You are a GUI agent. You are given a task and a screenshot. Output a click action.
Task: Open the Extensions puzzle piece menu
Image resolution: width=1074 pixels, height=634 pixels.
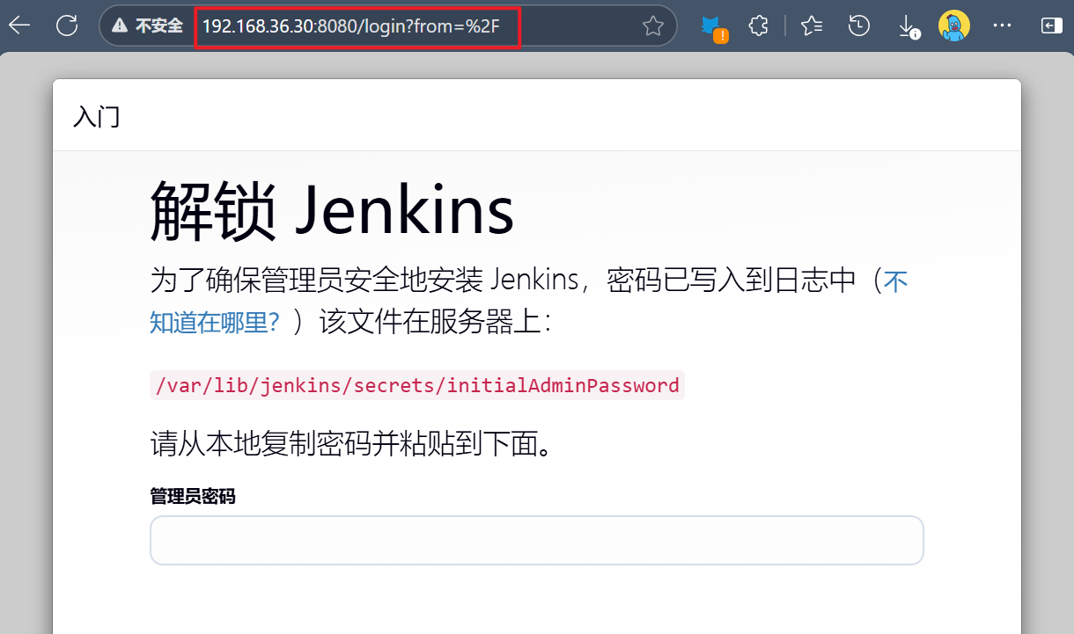click(759, 26)
